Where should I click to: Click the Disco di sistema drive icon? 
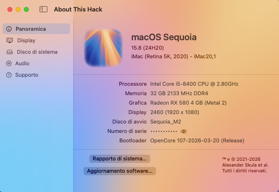pyautogui.click(x=9, y=52)
